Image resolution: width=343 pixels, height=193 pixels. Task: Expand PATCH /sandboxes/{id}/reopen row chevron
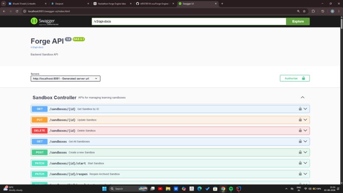(x=306, y=174)
